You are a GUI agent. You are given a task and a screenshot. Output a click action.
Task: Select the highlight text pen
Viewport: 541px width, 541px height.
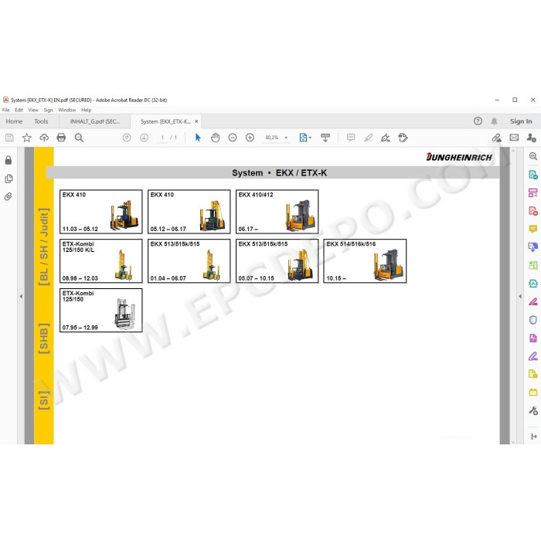[368, 138]
